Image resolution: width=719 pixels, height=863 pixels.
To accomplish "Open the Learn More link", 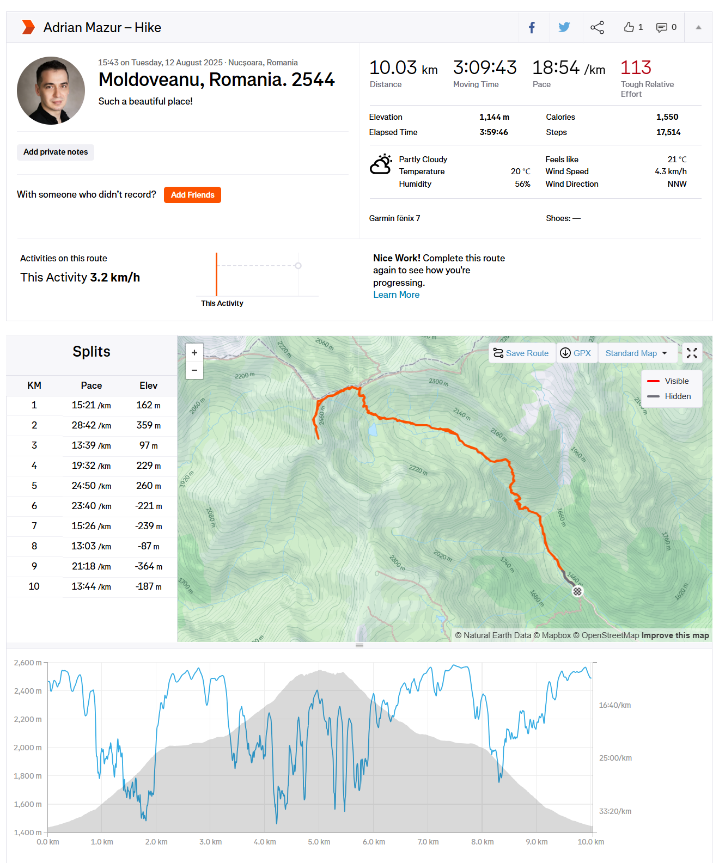I will tap(396, 295).
